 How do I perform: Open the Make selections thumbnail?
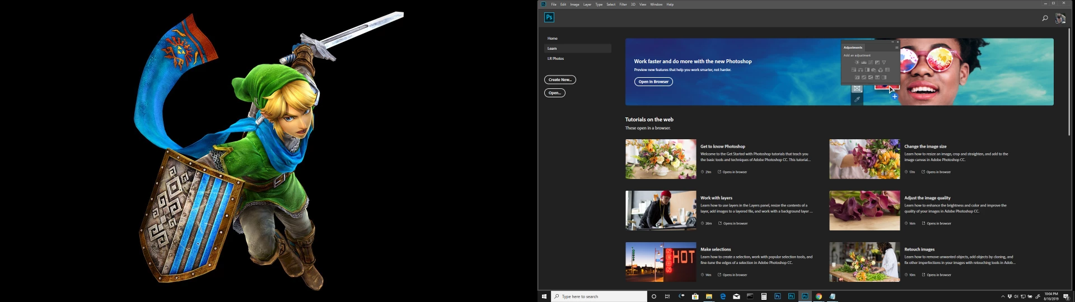tap(661, 262)
